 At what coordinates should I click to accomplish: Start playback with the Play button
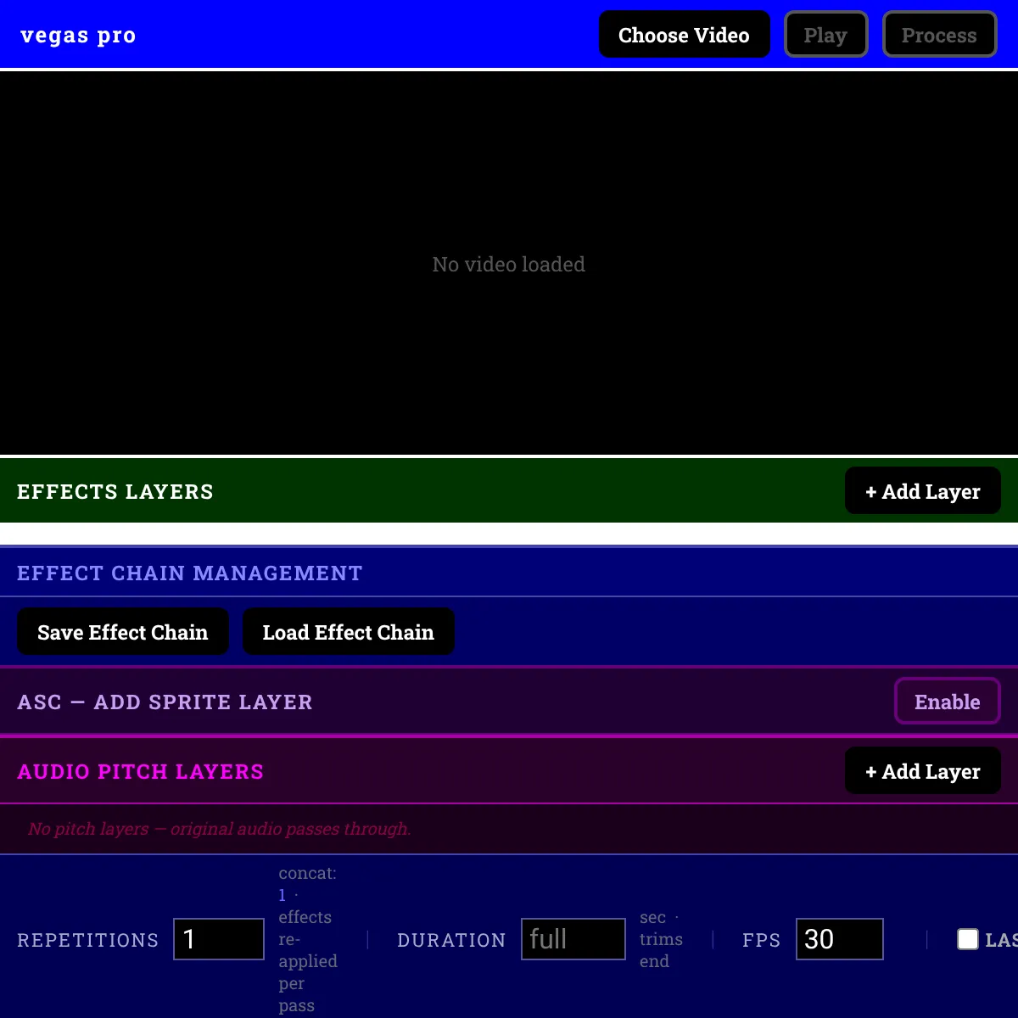(825, 35)
